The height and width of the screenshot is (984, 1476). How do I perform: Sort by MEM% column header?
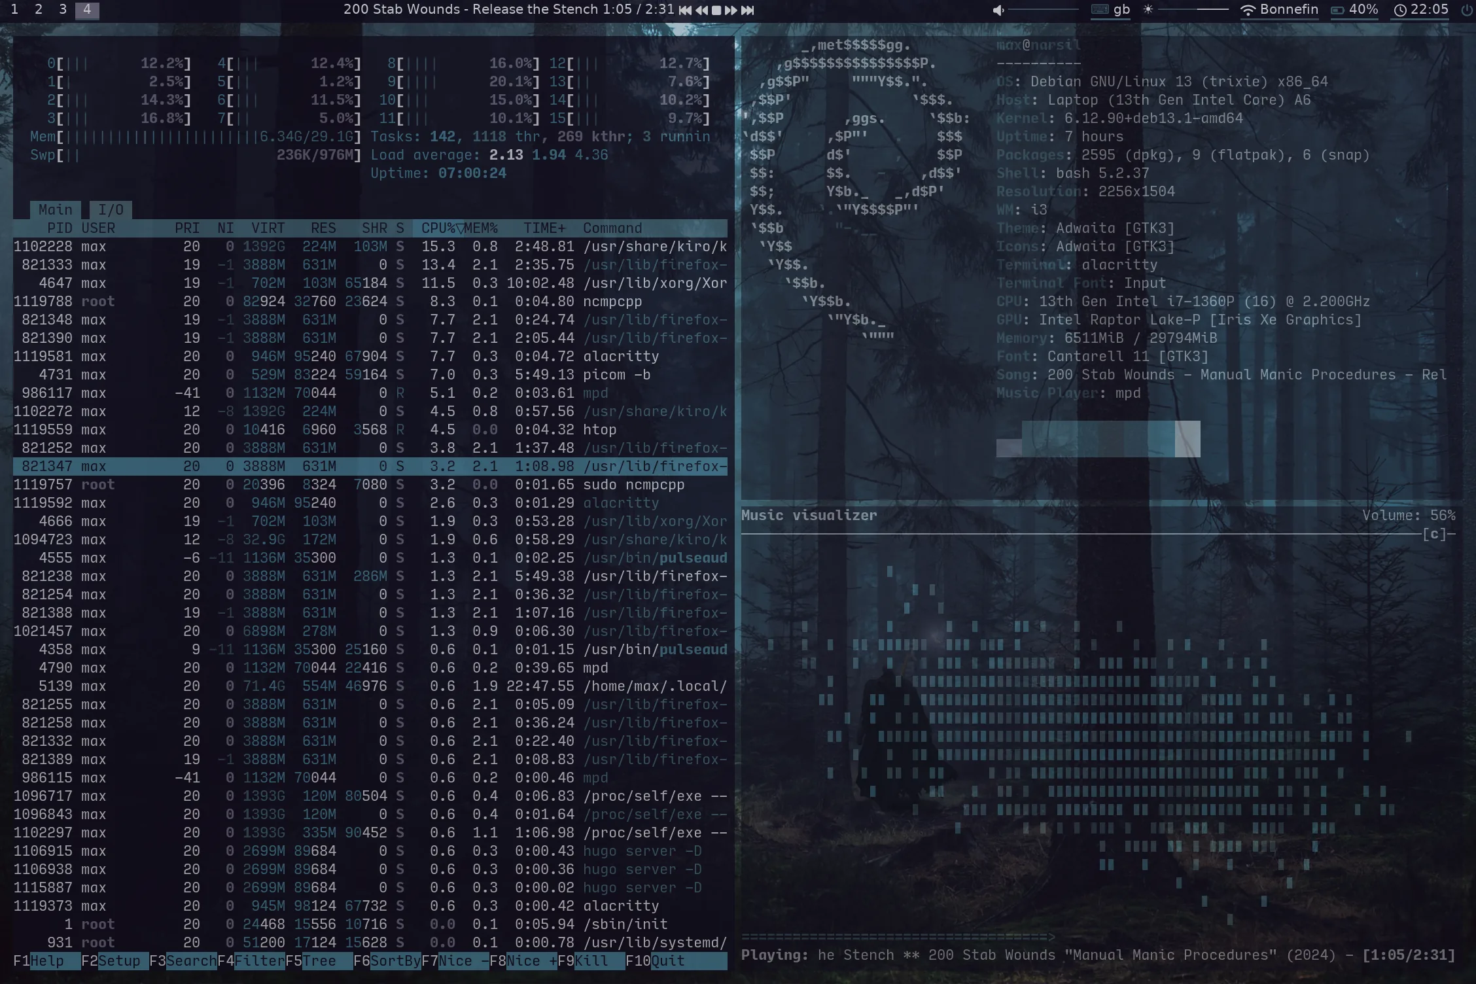coord(481,228)
